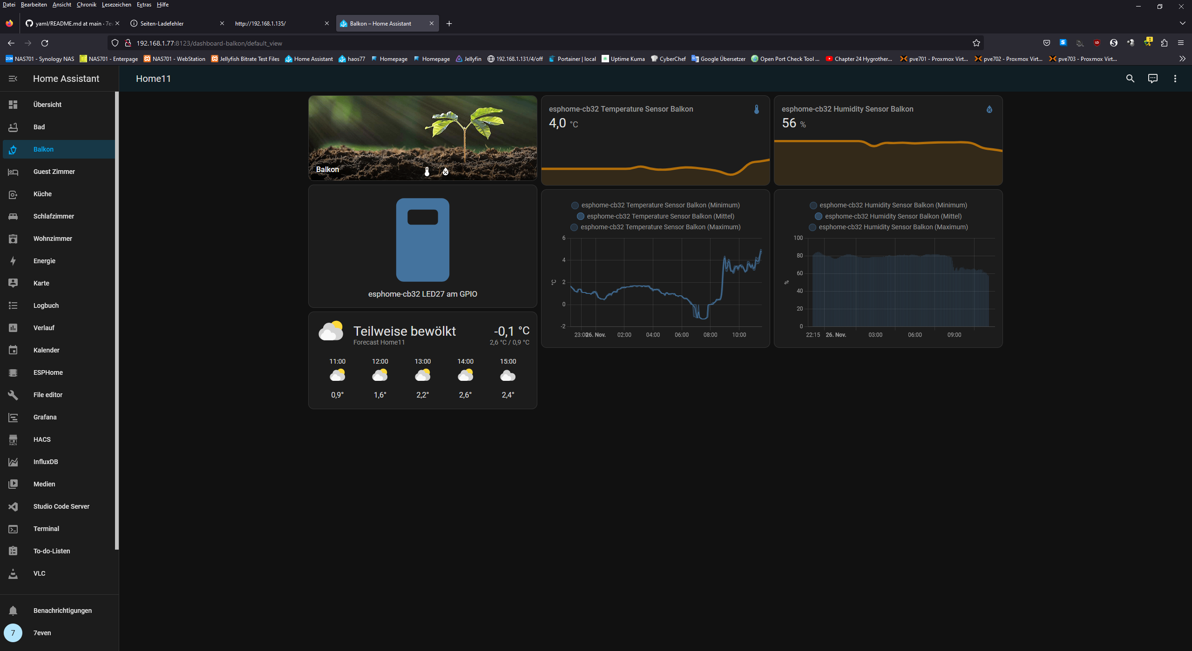Open the dashboard search icon

click(1130, 79)
